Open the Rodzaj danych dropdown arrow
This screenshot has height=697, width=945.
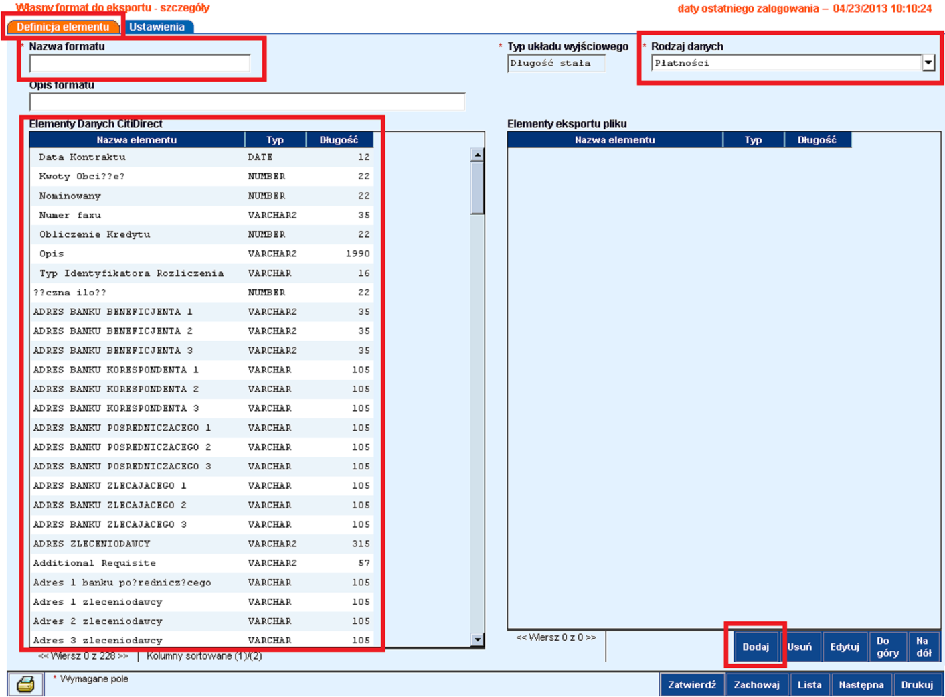coord(928,63)
